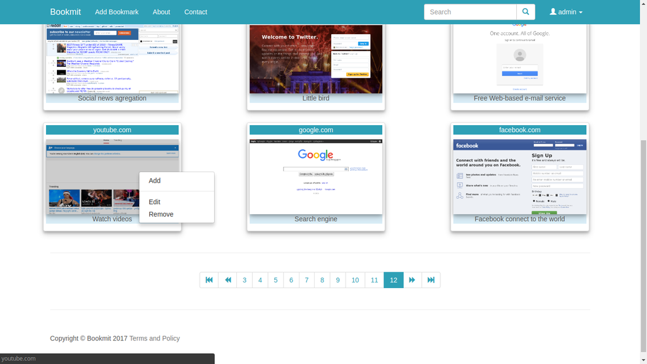Open the Twitter welcome thumbnail
Viewport: 647px width, 364px height.
[x=316, y=59]
